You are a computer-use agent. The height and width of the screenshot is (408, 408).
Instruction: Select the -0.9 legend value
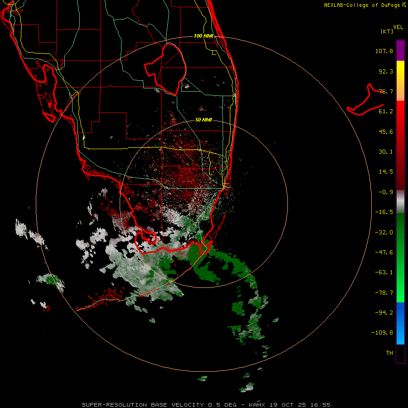[x=386, y=192]
